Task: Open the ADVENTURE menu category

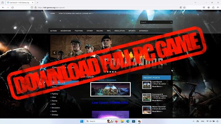Action: [x=66, y=31]
